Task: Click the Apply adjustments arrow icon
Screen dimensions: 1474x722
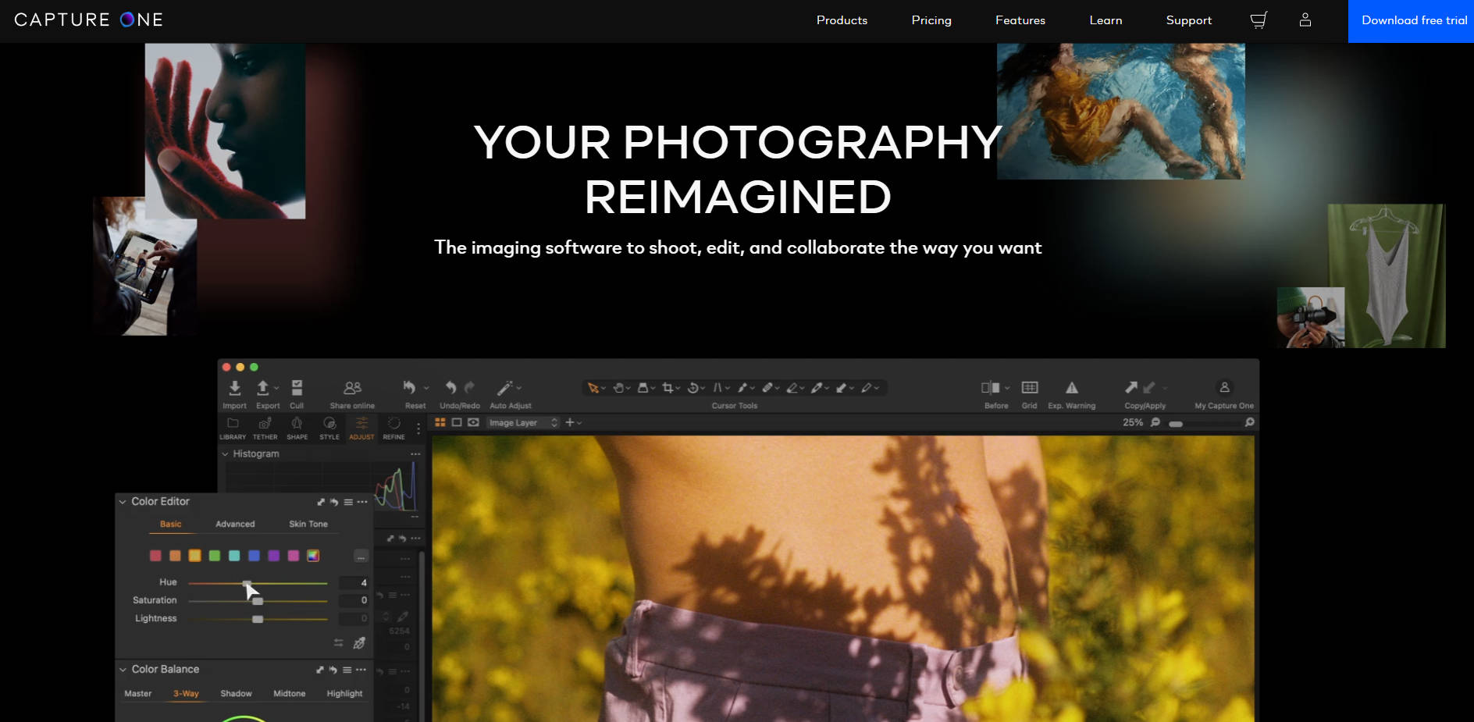Action: 1149,387
